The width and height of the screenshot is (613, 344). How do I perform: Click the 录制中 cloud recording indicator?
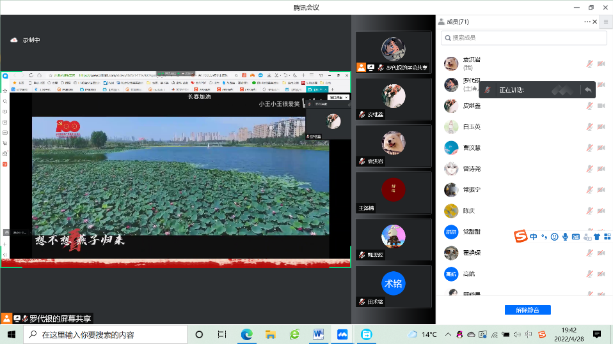[x=26, y=40]
